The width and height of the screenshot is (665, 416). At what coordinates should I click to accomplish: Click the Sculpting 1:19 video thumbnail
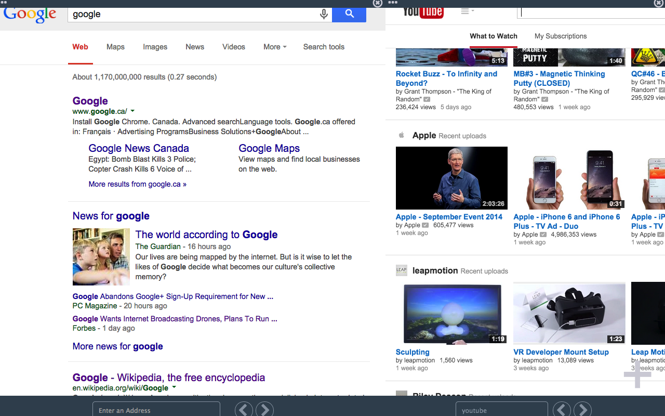point(451,313)
